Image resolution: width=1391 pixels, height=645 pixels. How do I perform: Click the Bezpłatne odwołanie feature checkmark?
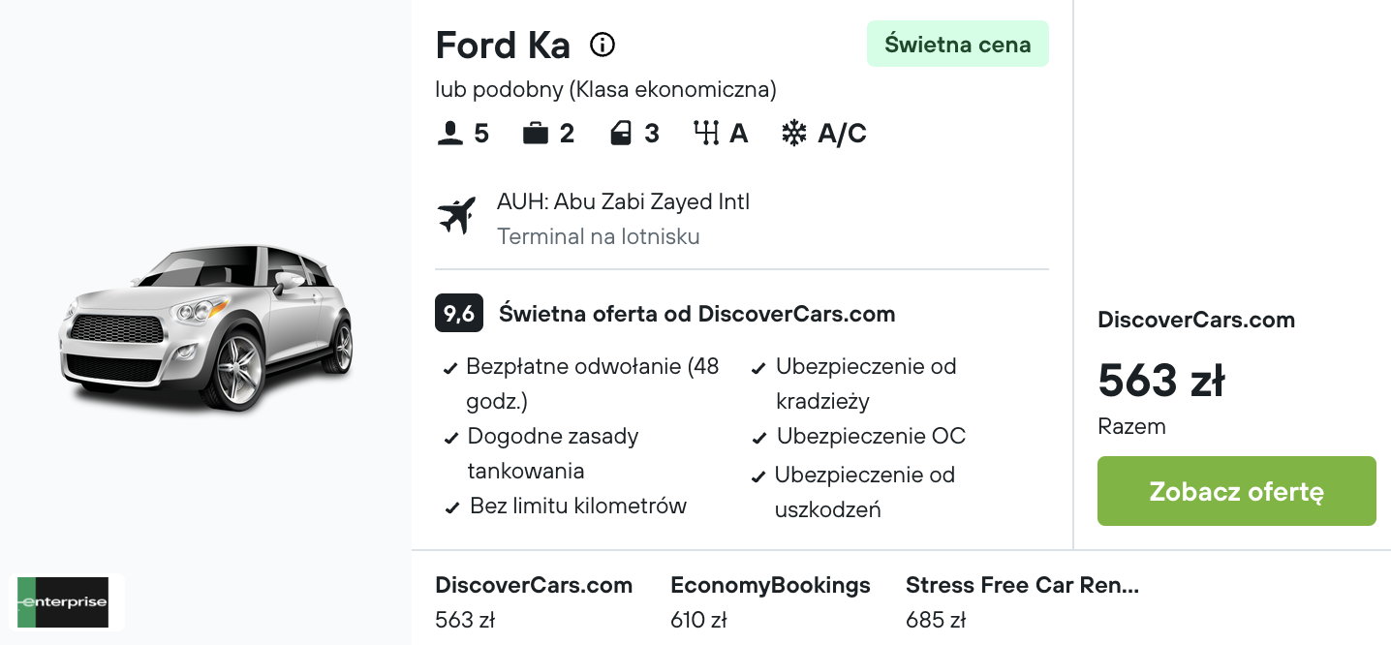(x=450, y=369)
